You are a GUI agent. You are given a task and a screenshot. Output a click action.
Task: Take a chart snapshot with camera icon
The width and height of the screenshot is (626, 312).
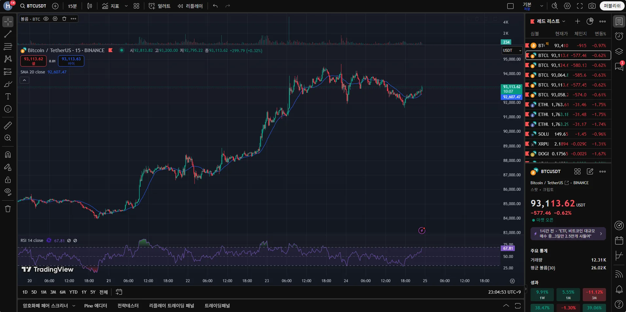592,6
